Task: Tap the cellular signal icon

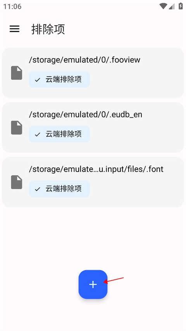Action: pos(172,6)
